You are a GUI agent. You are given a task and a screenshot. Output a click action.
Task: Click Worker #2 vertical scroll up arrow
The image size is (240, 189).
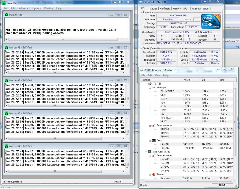click(127, 85)
